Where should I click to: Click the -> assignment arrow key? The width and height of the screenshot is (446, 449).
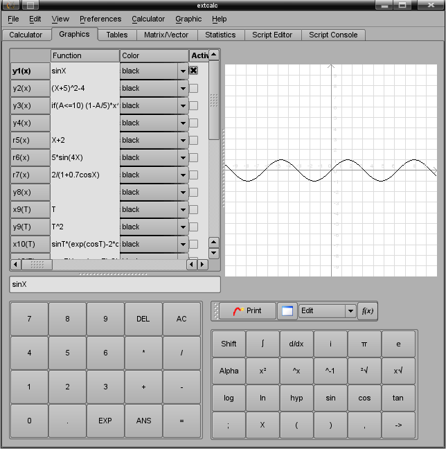398,425
